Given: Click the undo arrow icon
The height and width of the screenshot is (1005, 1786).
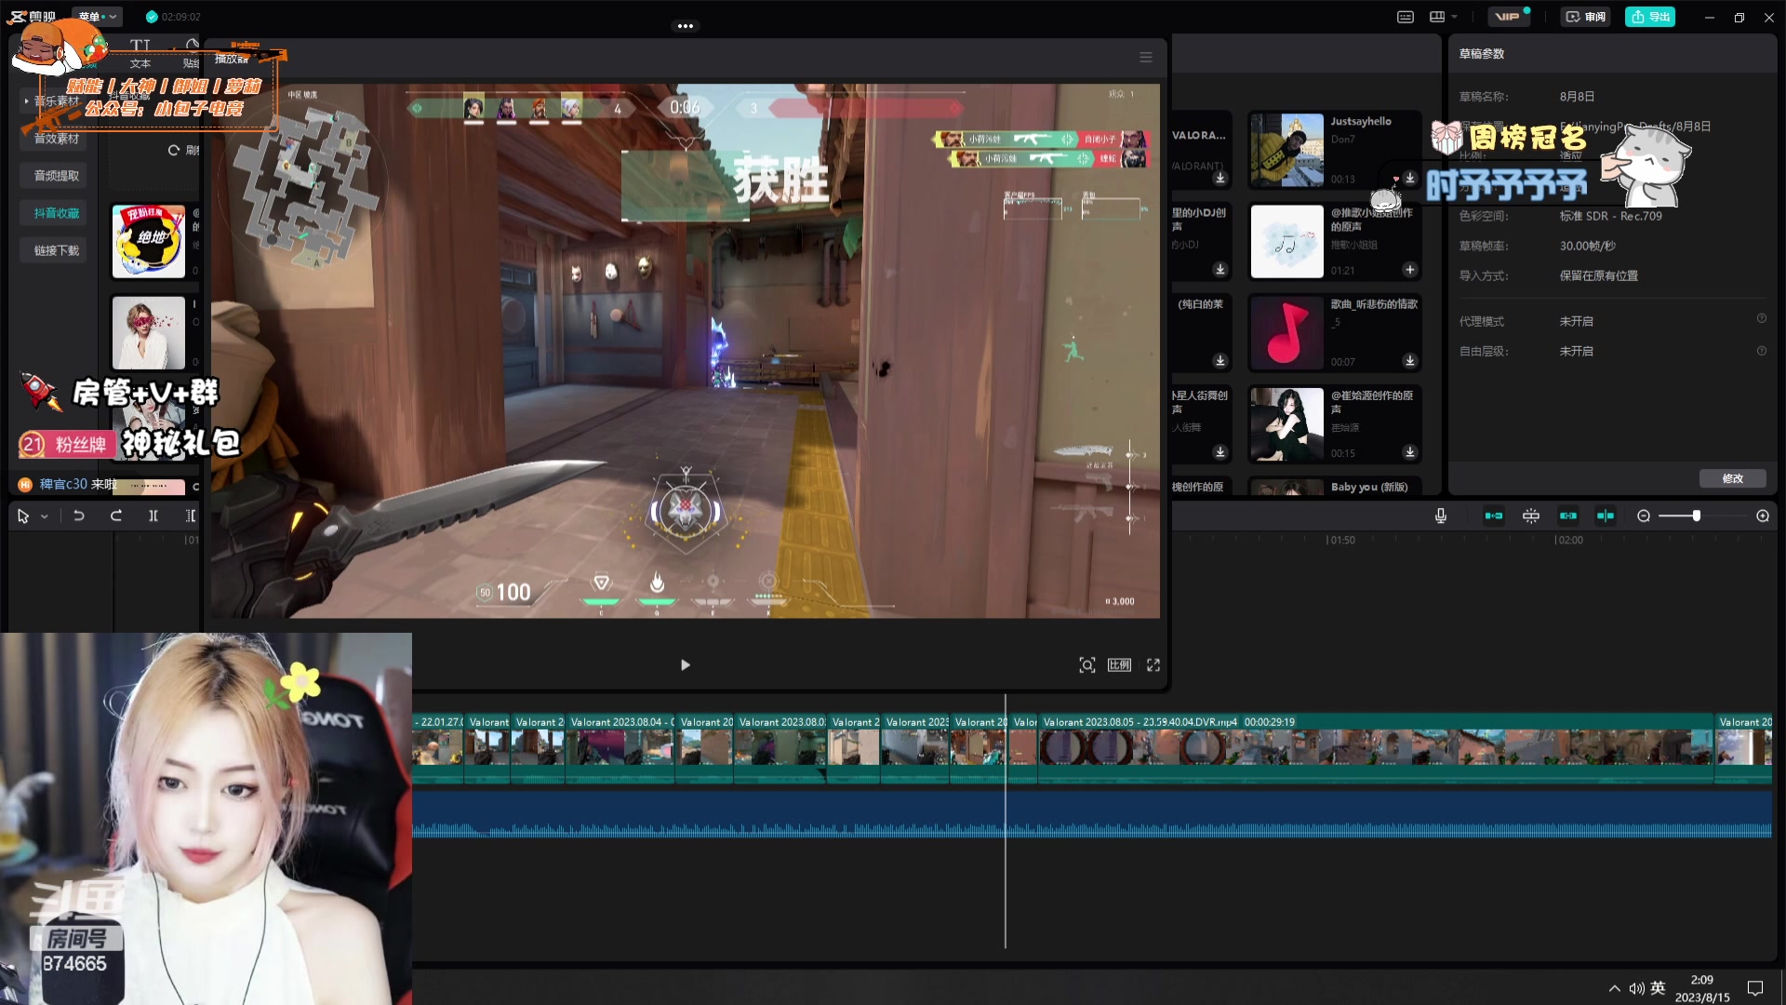Looking at the screenshot, I should [x=79, y=516].
